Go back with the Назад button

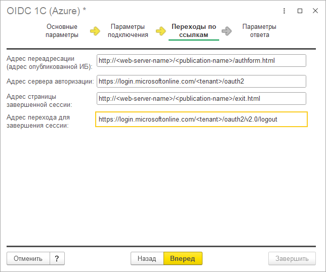[147, 258]
